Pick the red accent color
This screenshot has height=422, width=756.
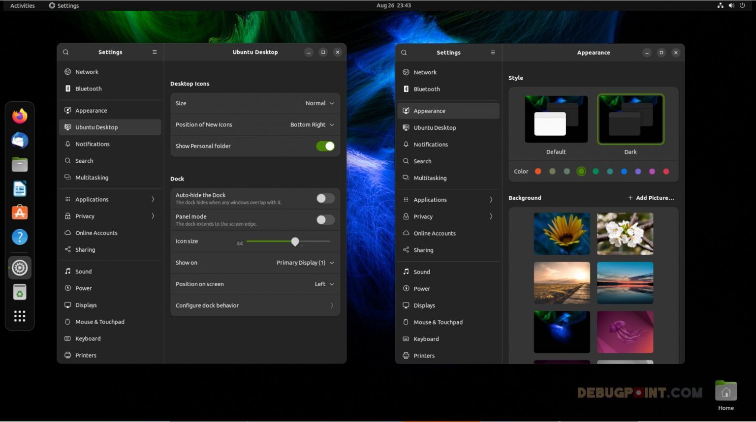click(x=666, y=172)
